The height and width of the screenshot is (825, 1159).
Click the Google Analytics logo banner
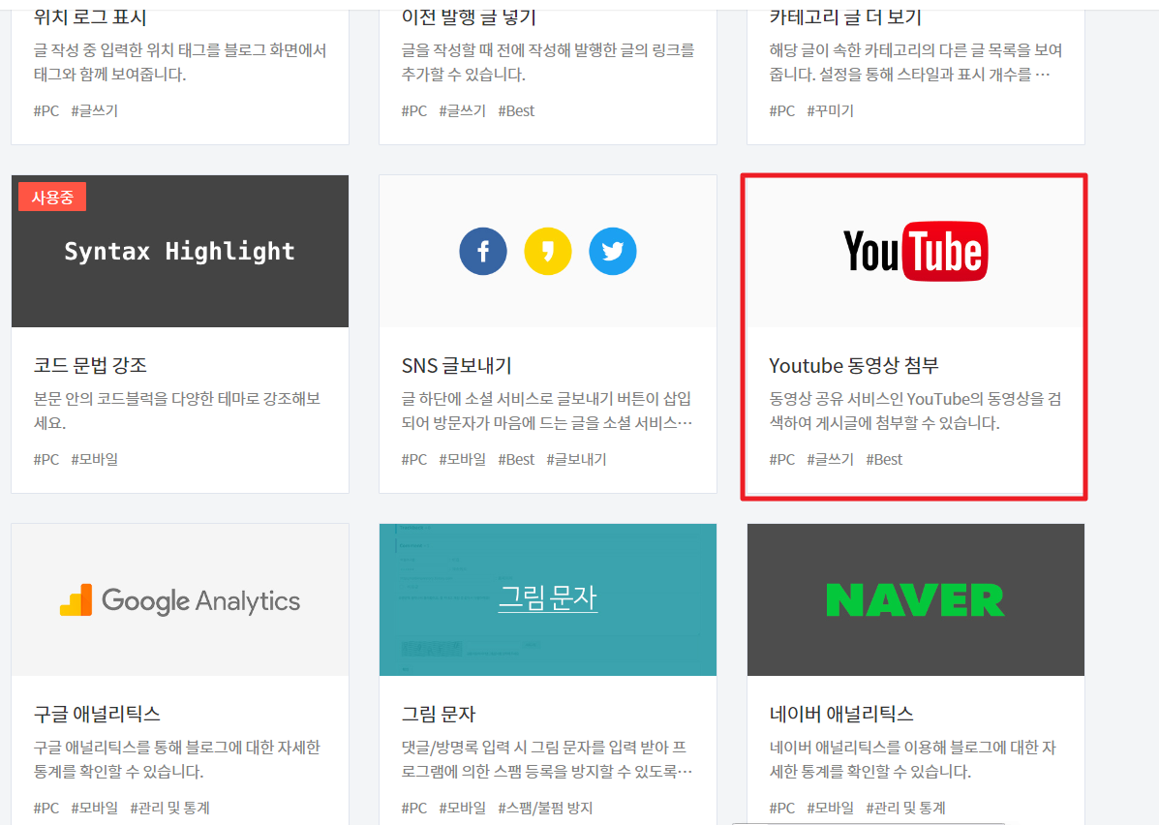[x=180, y=600]
